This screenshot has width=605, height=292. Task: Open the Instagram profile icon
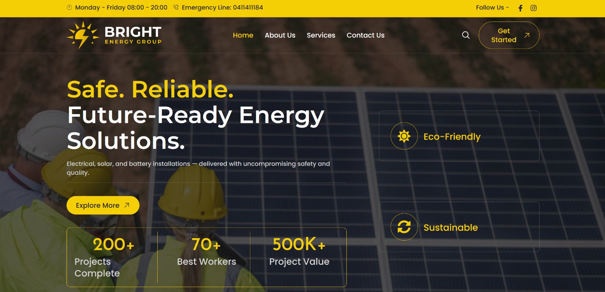click(533, 8)
